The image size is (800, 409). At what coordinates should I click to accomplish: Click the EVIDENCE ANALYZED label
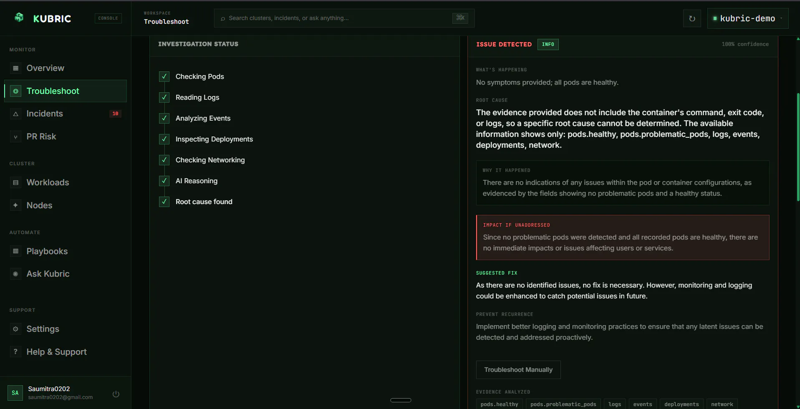point(503,392)
